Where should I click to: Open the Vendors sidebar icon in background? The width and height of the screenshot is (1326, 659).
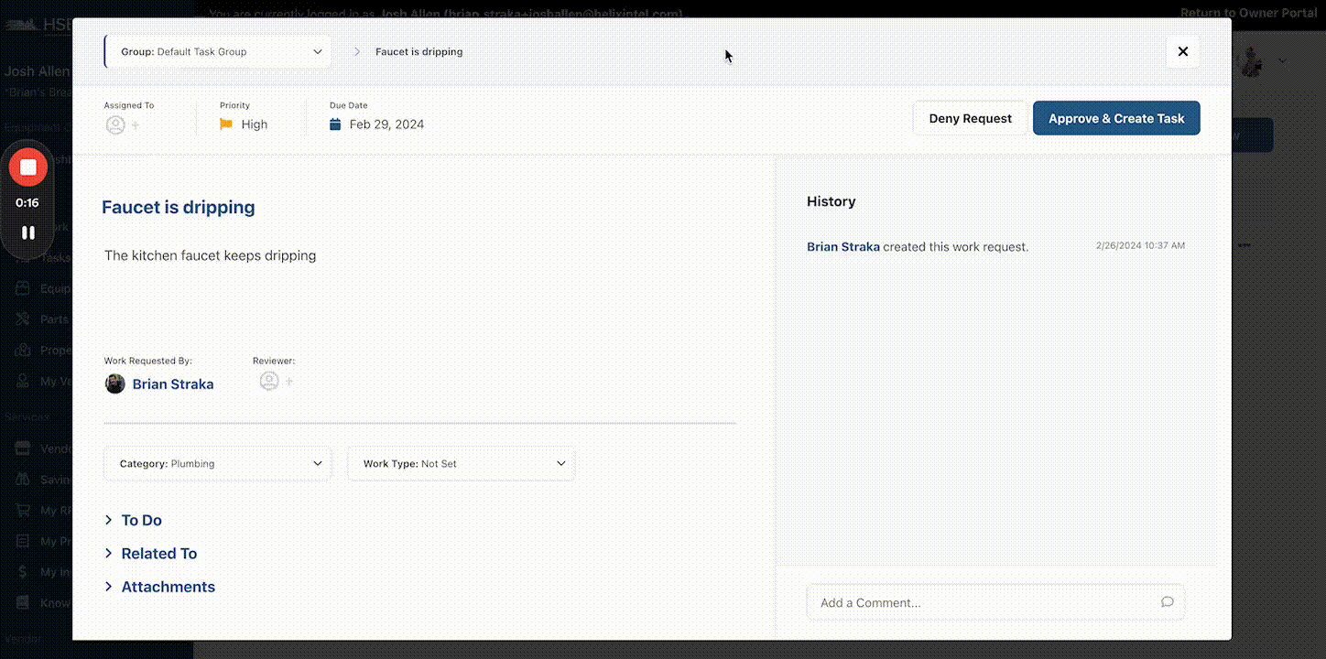[23, 449]
